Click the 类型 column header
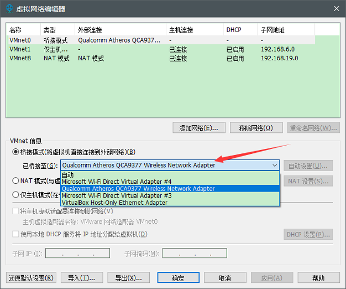This screenshot has width=346, height=289. (58, 29)
